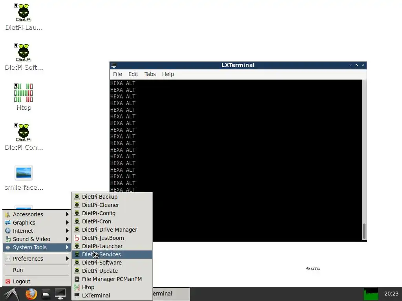The height and width of the screenshot is (301, 402).
Task: Open the DietPi-Software desktop shortcut
Action: 24,57
